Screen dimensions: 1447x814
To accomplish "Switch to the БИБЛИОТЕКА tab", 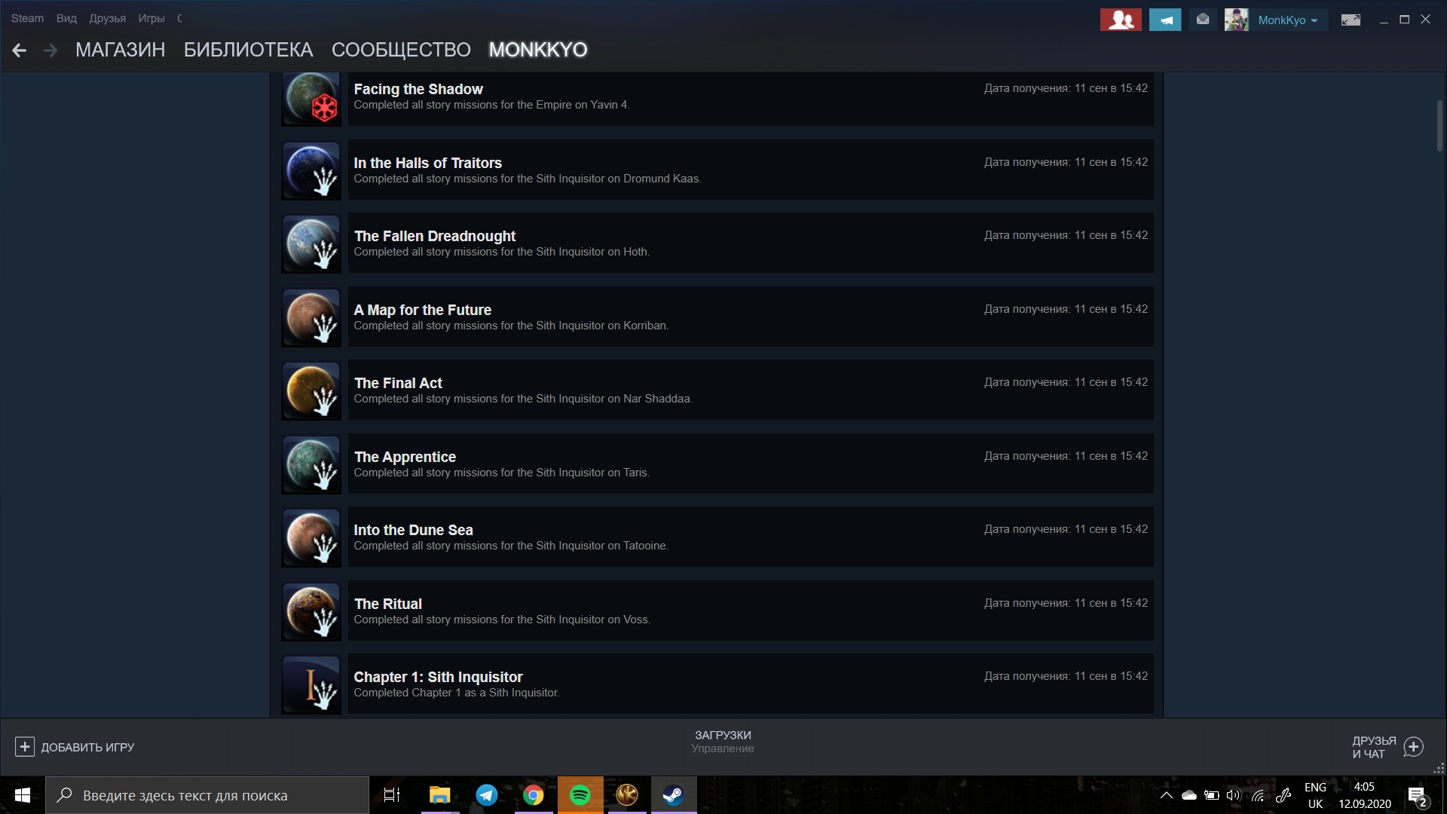I will (248, 50).
